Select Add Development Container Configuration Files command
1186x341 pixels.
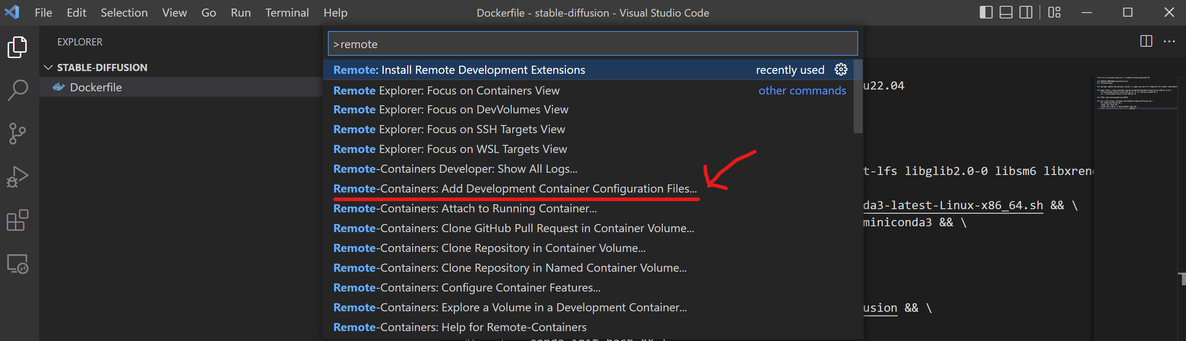tap(514, 188)
